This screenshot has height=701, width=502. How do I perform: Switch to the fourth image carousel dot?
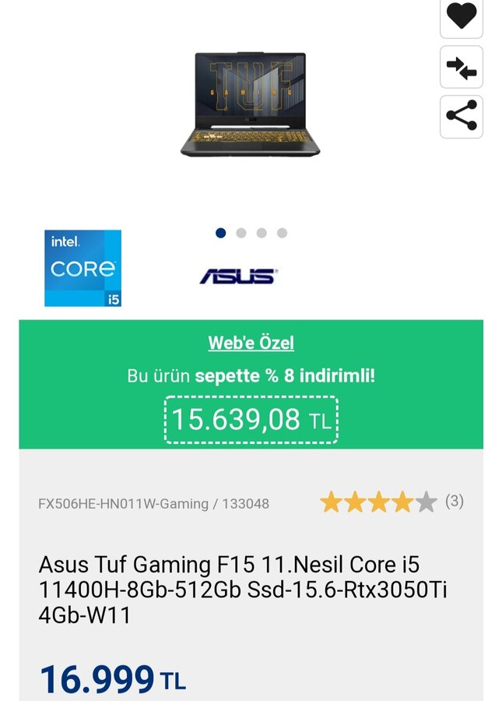coord(283,233)
